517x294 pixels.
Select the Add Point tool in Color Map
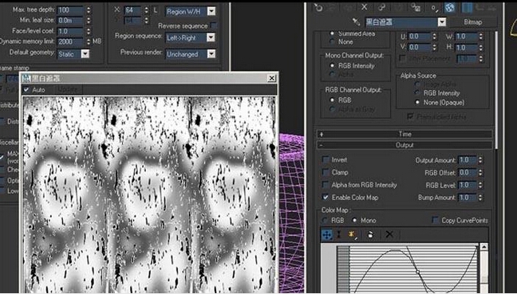tap(352, 234)
